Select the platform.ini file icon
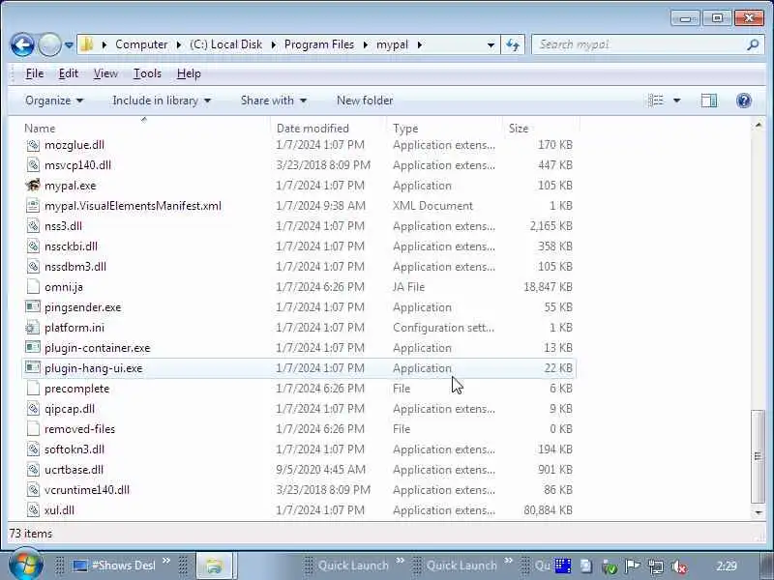 [x=33, y=328]
